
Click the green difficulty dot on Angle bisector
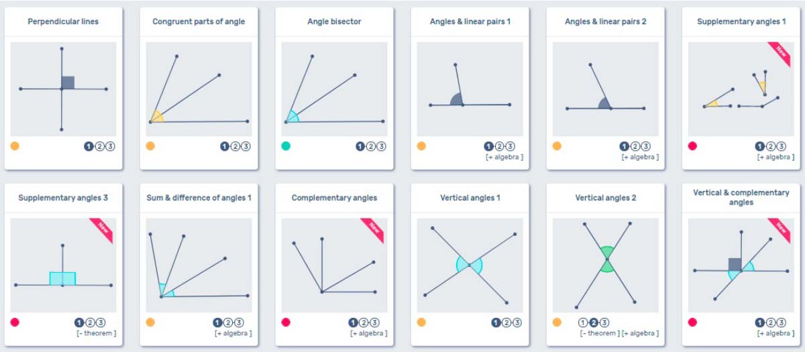pyautogui.click(x=286, y=146)
